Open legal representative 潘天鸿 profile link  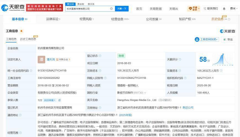(51, 60)
